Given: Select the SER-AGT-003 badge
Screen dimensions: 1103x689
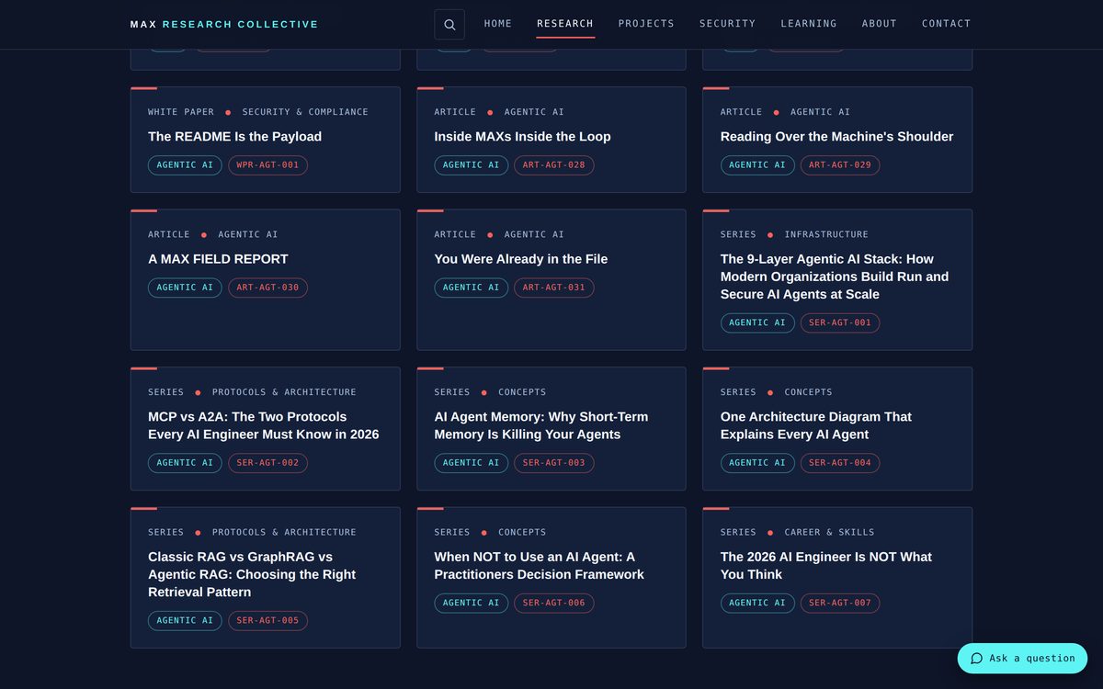Looking at the screenshot, I should pyautogui.click(x=554, y=463).
